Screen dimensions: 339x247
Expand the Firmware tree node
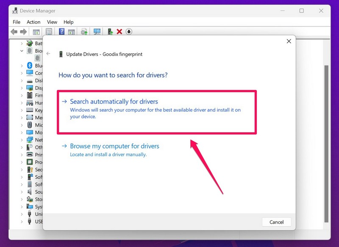click(22, 96)
